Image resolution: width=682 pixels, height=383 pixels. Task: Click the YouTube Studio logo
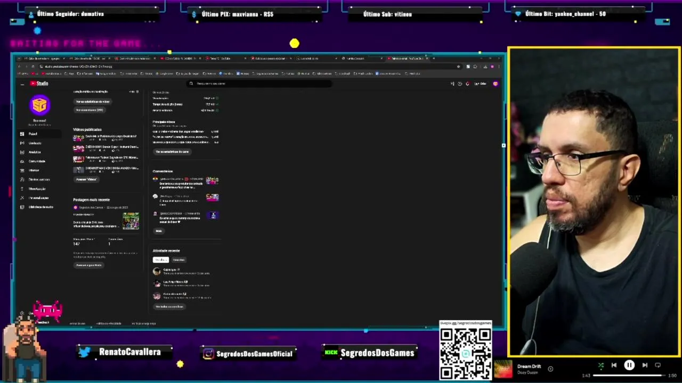[39, 84]
